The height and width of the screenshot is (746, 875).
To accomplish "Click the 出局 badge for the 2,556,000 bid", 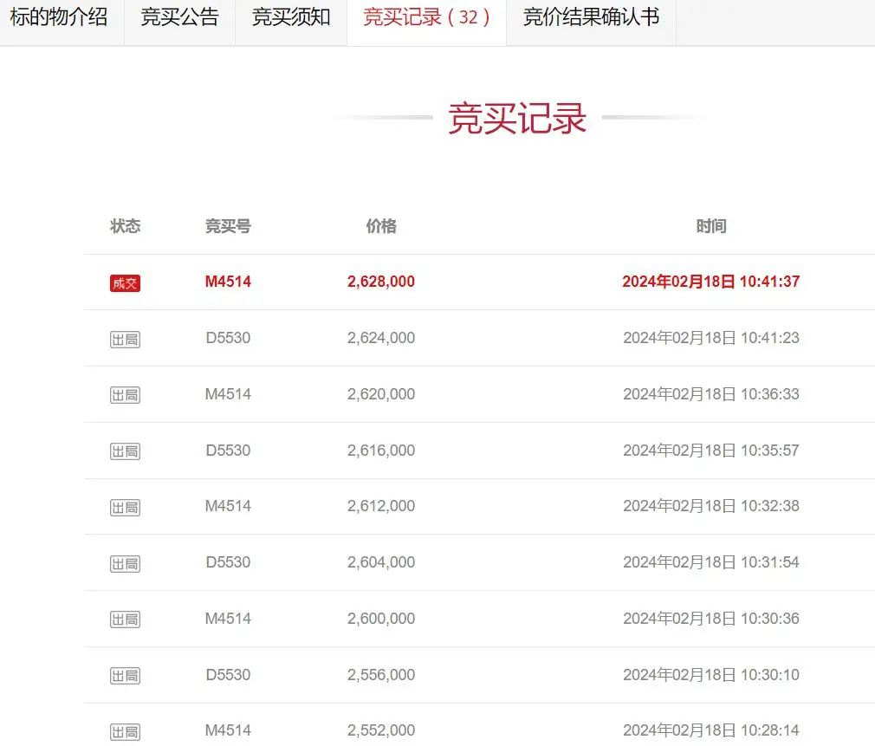I will [125, 676].
